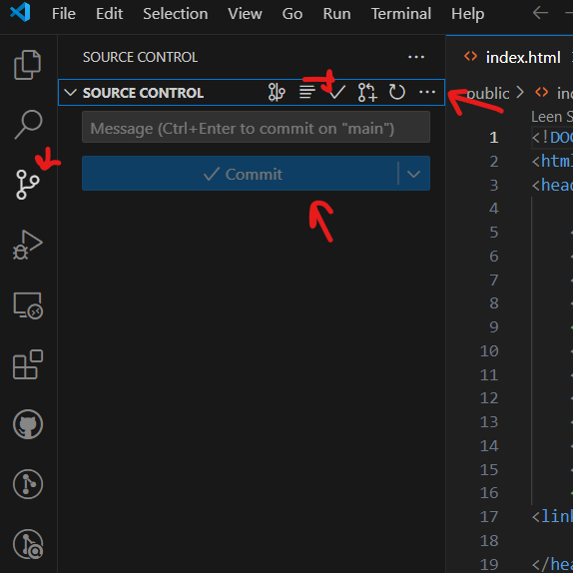This screenshot has height=573, width=573.
Task: Open the Terminal menu
Action: click(x=401, y=14)
